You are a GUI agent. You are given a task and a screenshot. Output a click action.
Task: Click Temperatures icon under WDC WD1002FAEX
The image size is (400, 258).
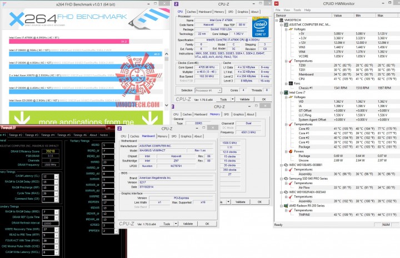(291, 196)
